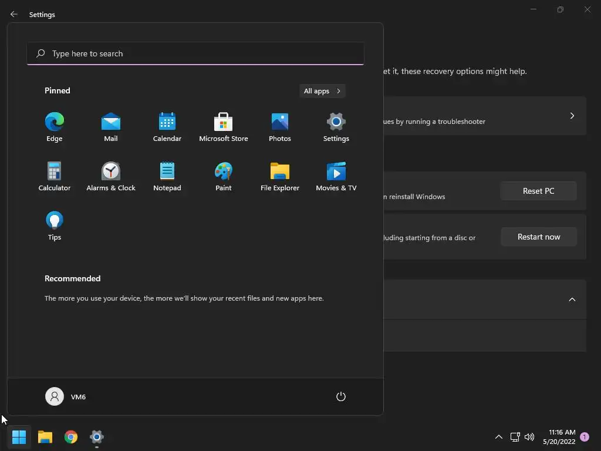The height and width of the screenshot is (451, 601).
Task: Open Microsoft Store from Start menu
Action: [224, 127]
